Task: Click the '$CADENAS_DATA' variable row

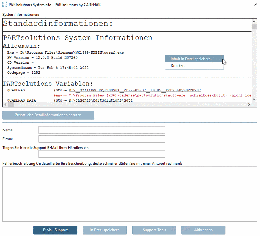Action: point(70,100)
